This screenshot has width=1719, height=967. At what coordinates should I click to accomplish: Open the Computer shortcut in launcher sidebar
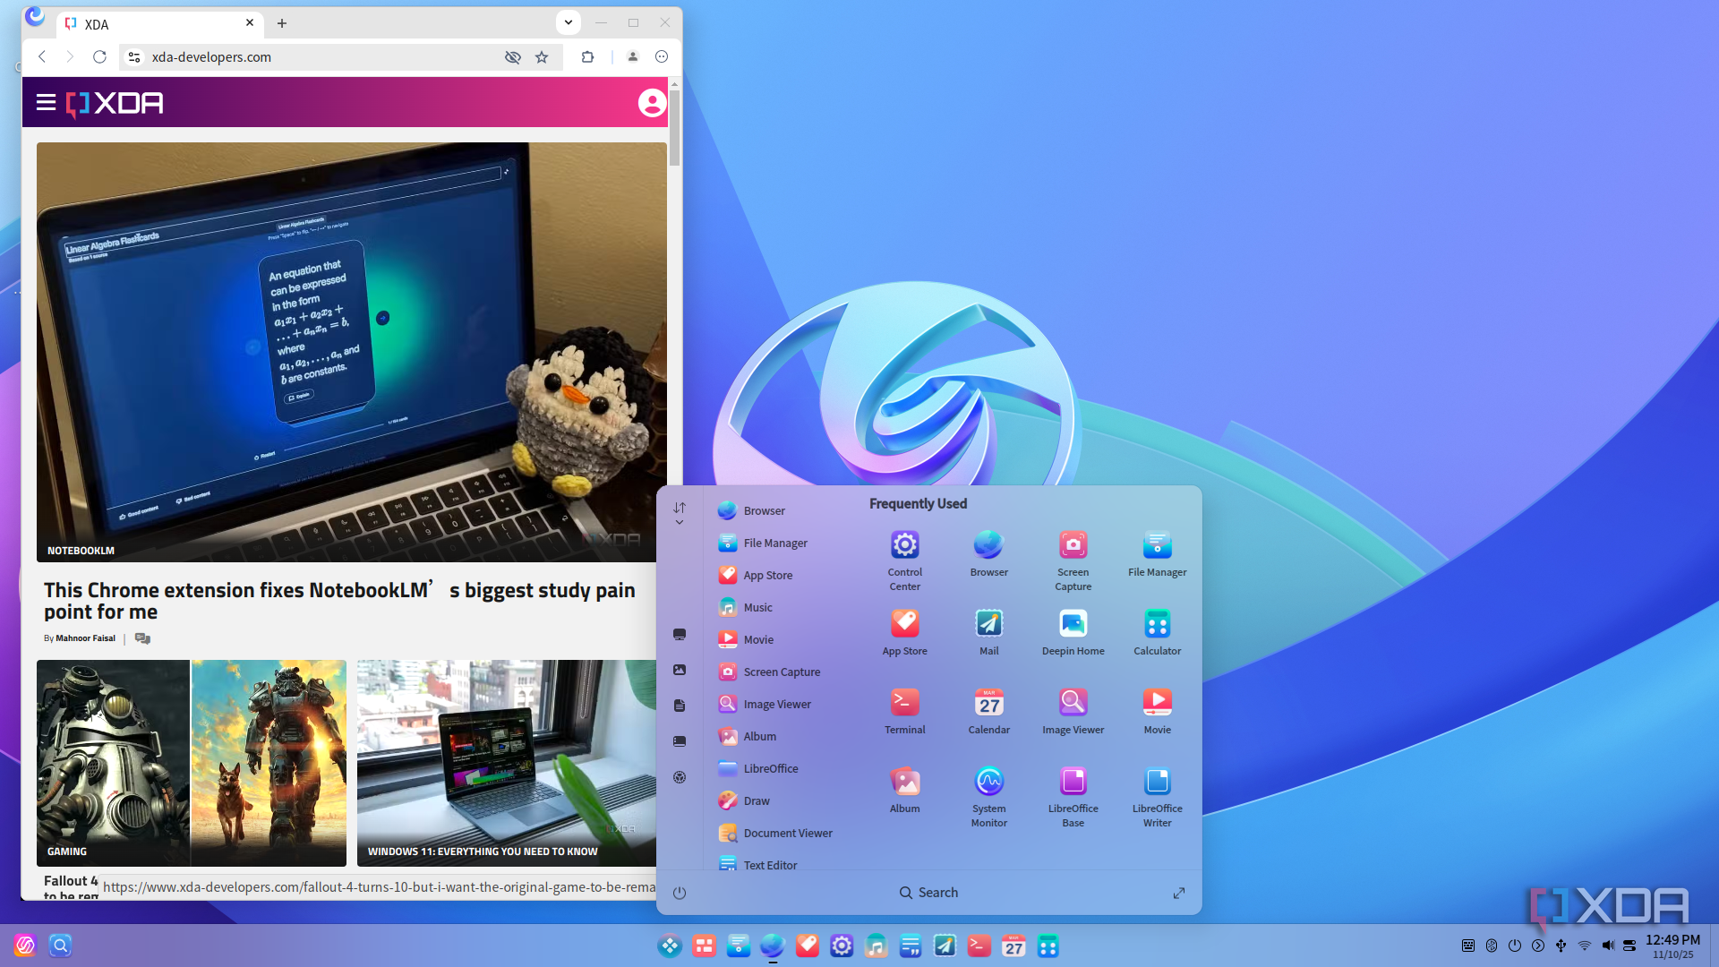click(x=680, y=634)
